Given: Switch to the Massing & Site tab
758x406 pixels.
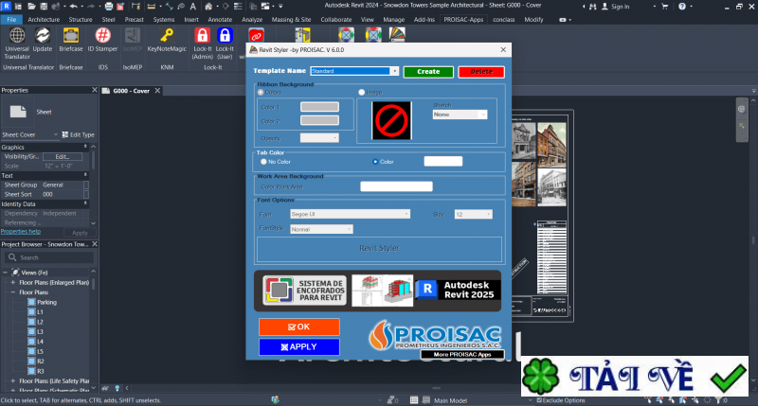Looking at the screenshot, I should pos(291,19).
